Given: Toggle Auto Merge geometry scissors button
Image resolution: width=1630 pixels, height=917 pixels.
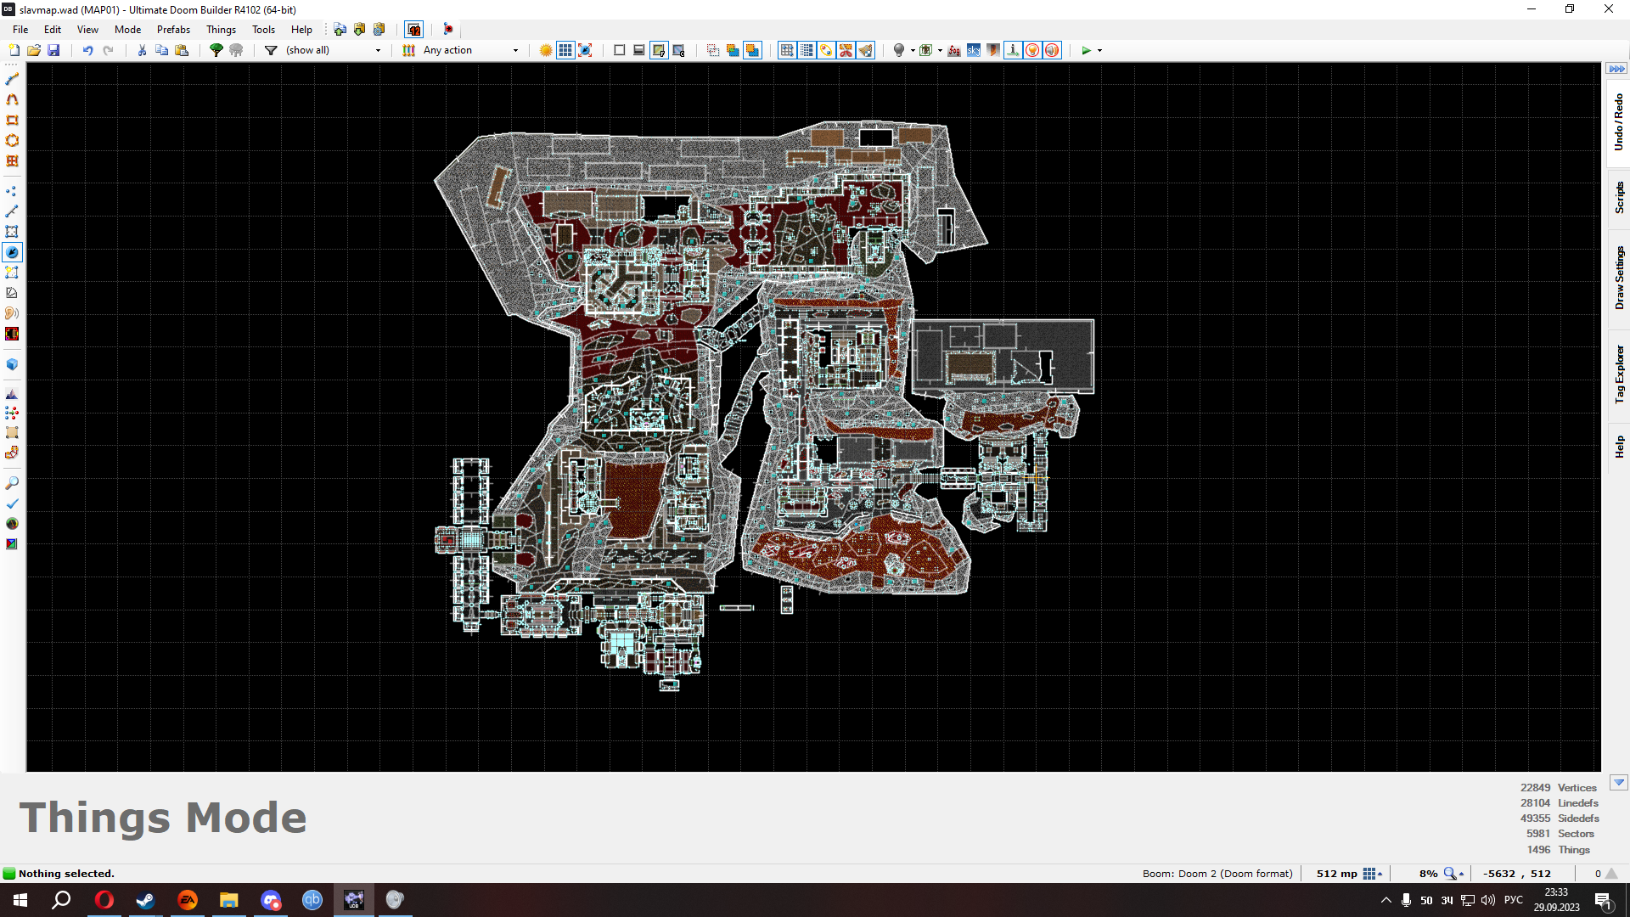Looking at the screenshot, I should click(x=846, y=50).
